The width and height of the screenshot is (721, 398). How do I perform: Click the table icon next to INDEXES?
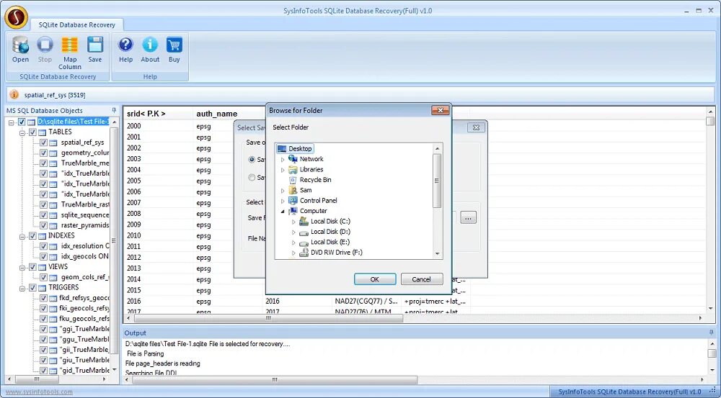42,236
